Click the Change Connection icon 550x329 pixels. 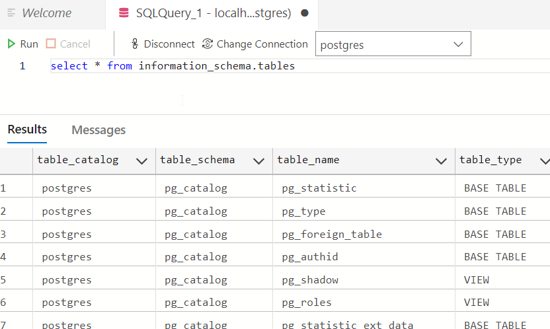[x=208, y=44]
